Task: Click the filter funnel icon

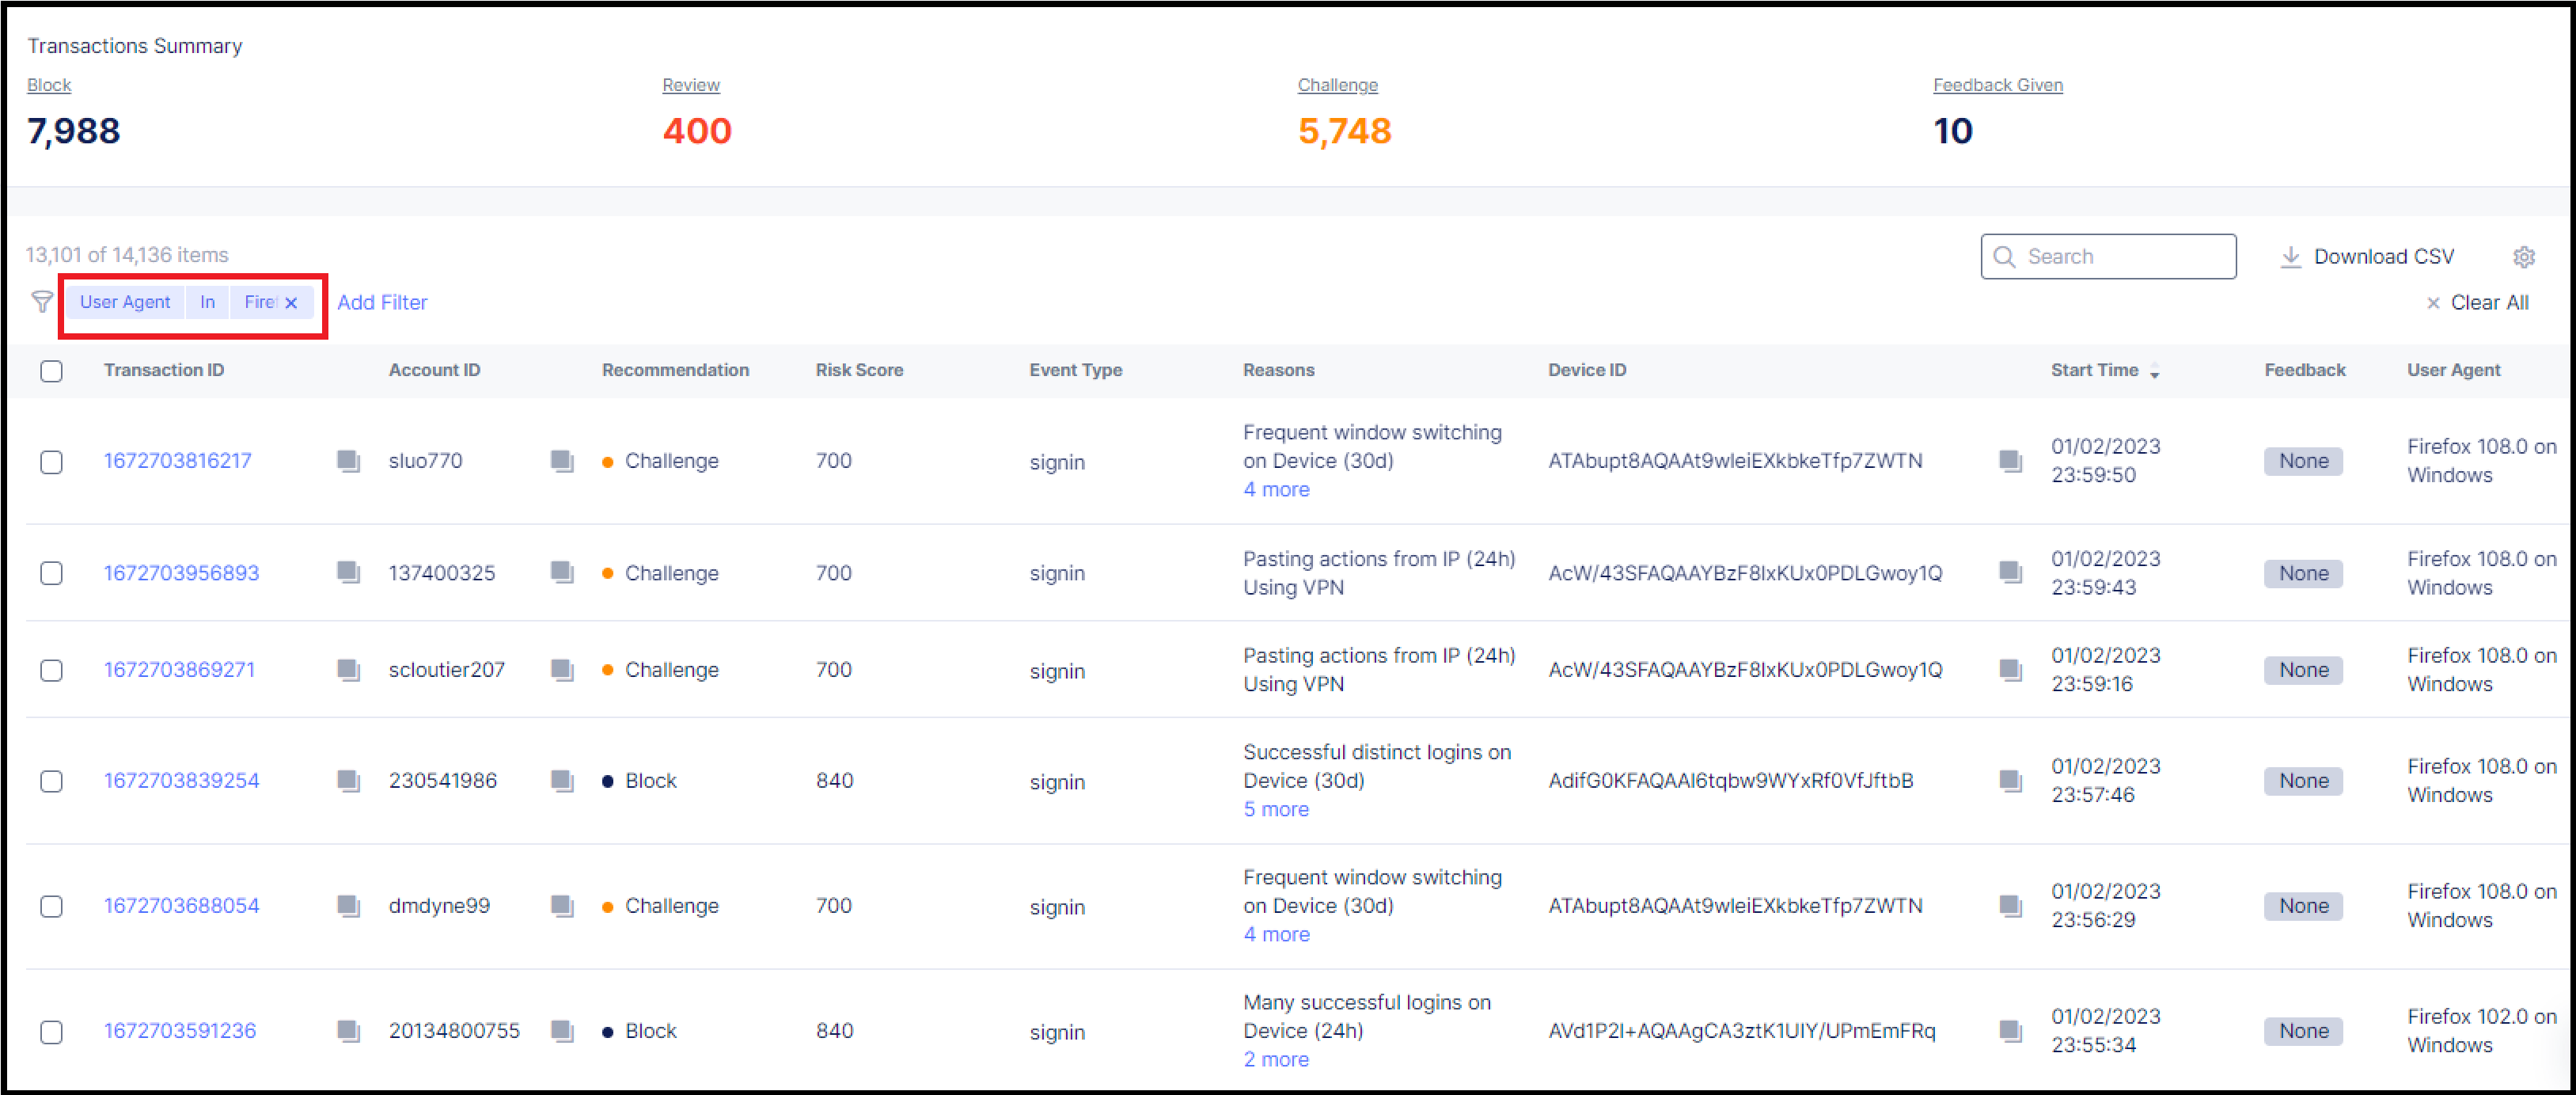Action: [42, 302]
